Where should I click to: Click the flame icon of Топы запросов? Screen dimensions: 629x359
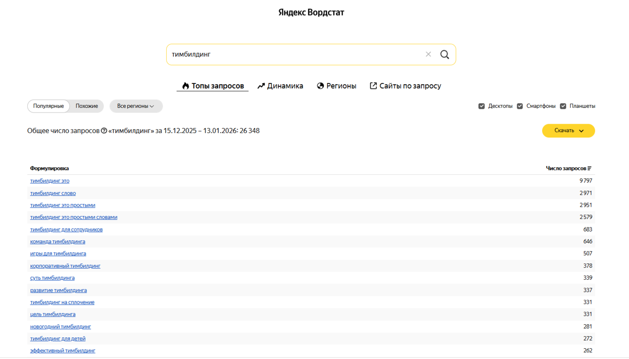(185, 86)
